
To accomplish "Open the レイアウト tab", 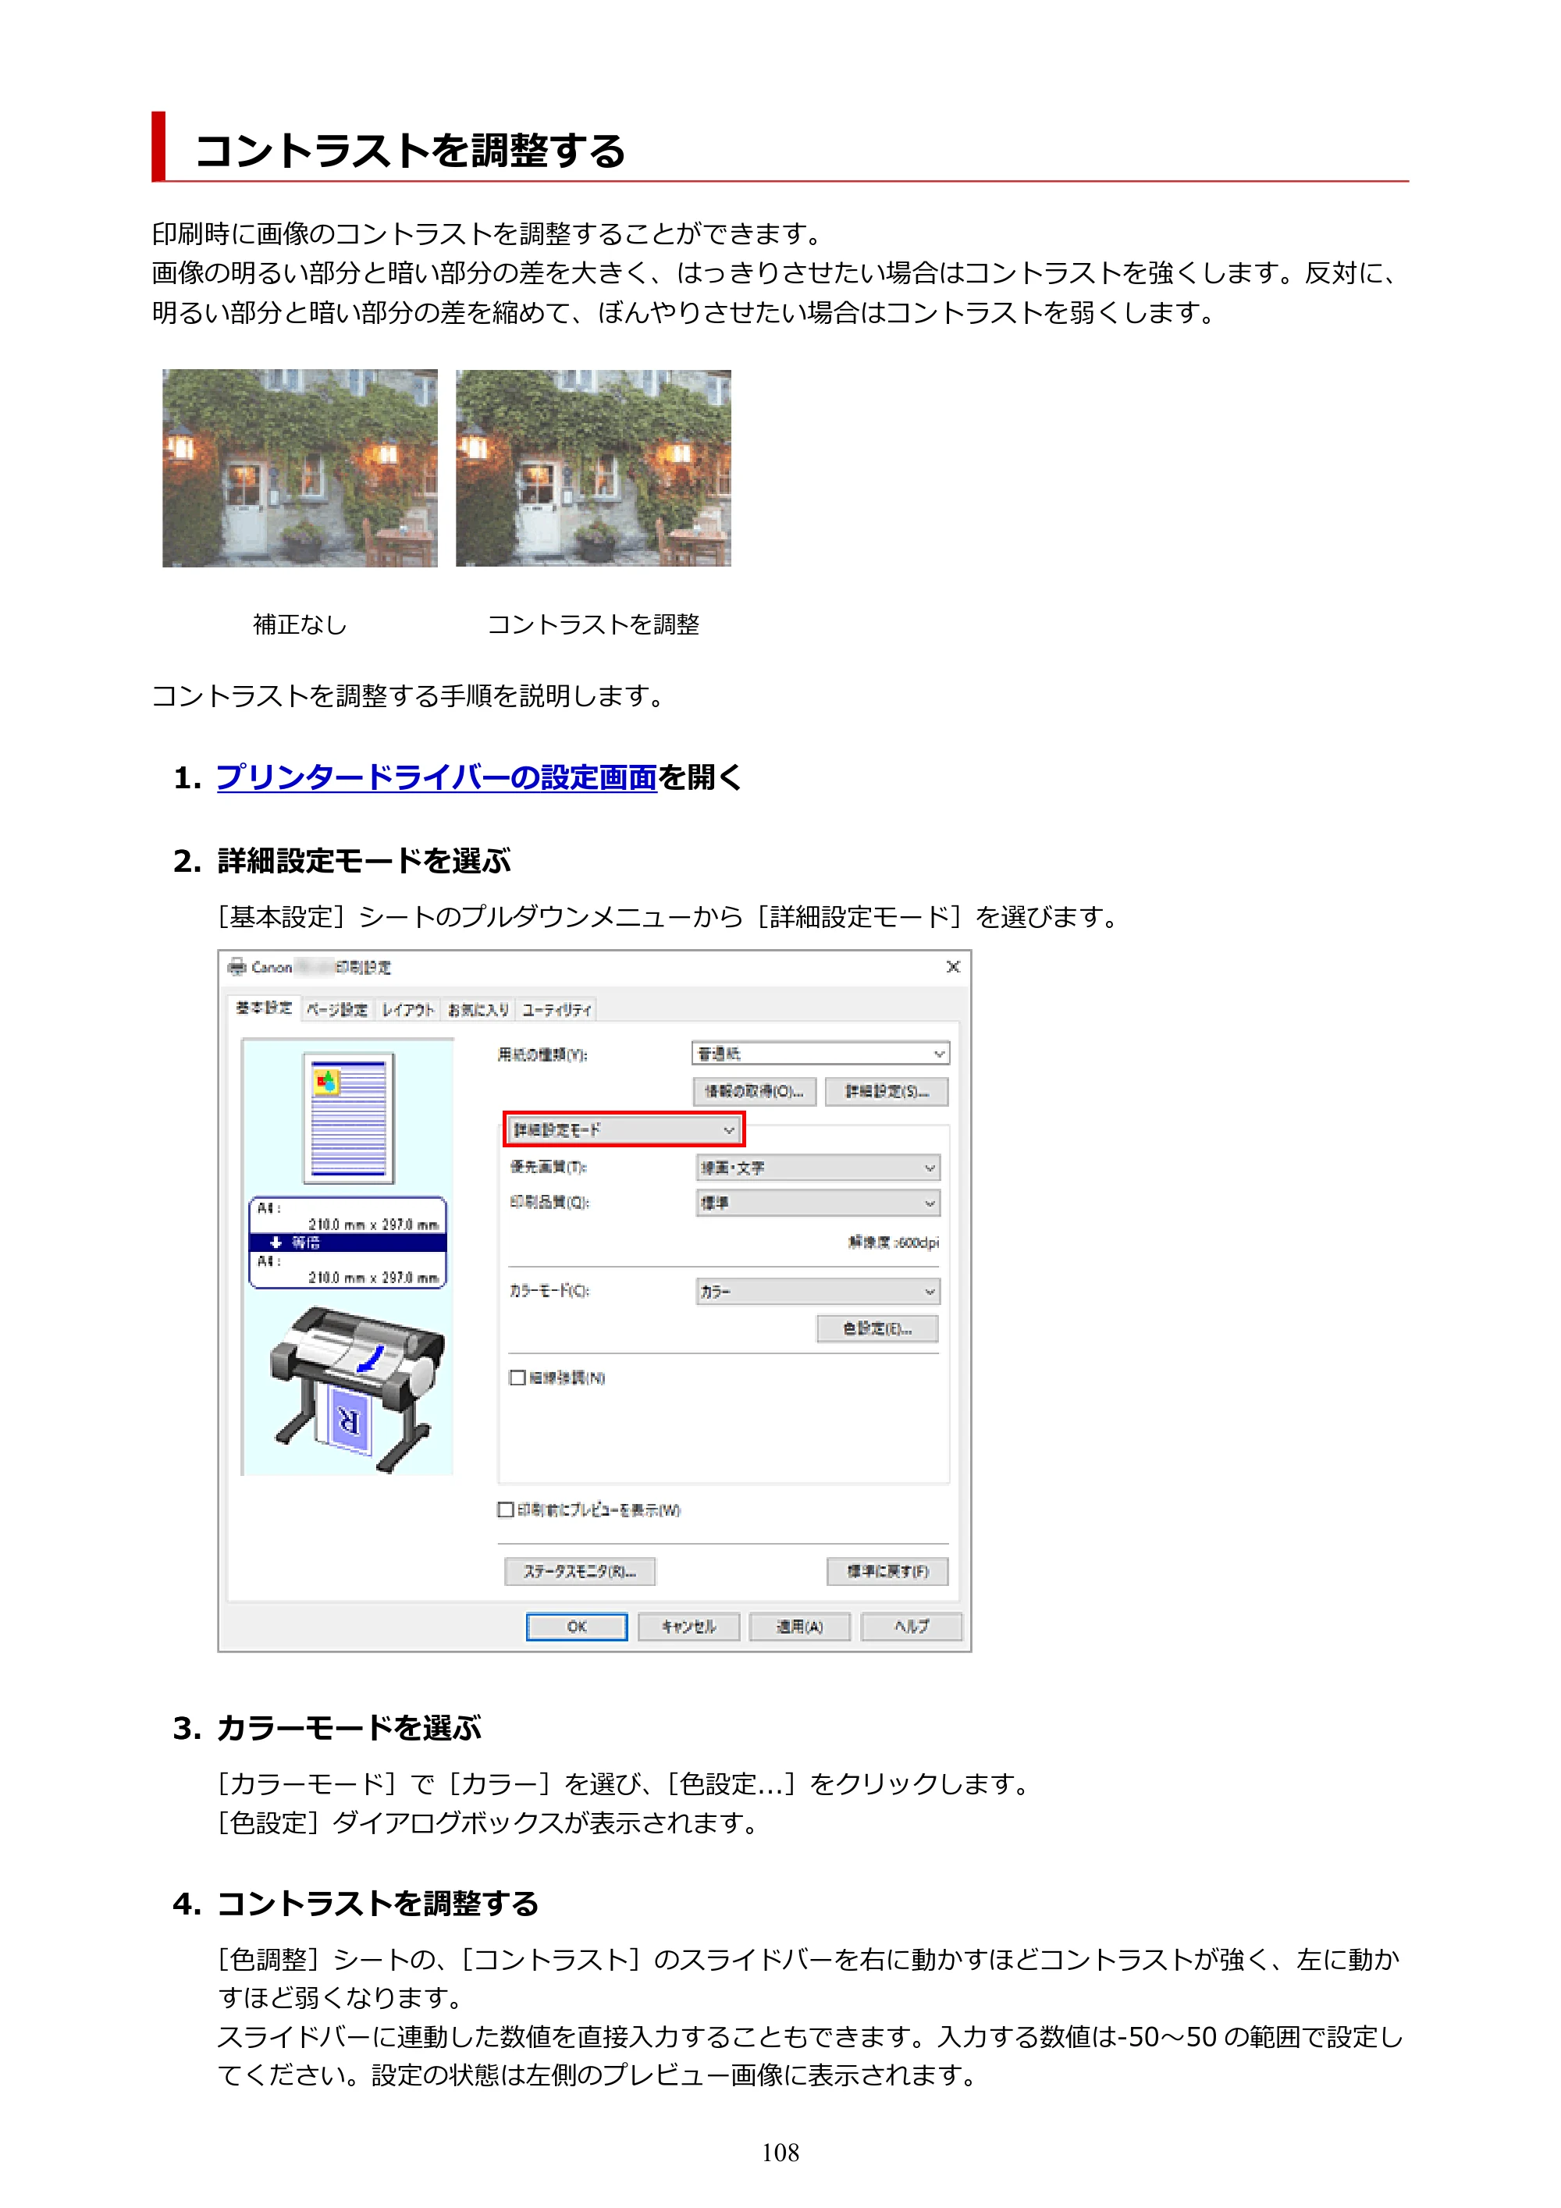I will [407, 1010].
